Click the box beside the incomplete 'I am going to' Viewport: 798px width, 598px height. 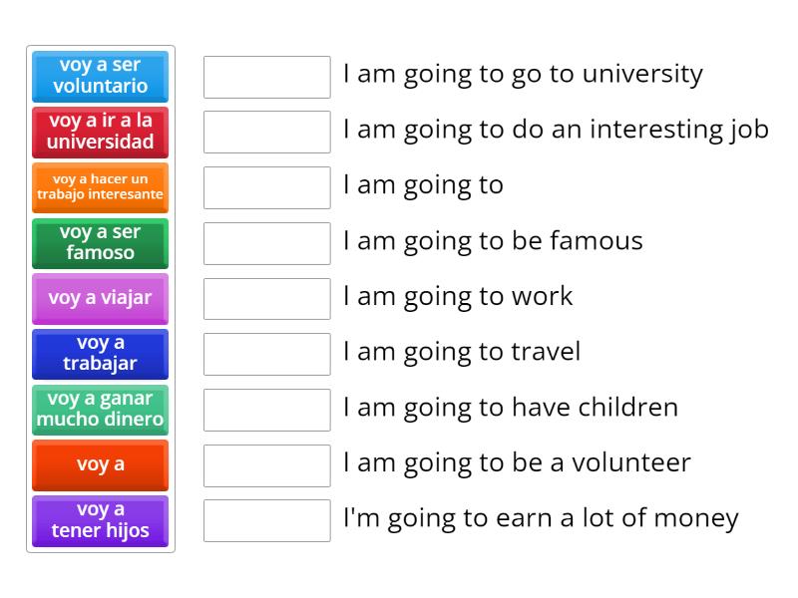pos(266,187)
